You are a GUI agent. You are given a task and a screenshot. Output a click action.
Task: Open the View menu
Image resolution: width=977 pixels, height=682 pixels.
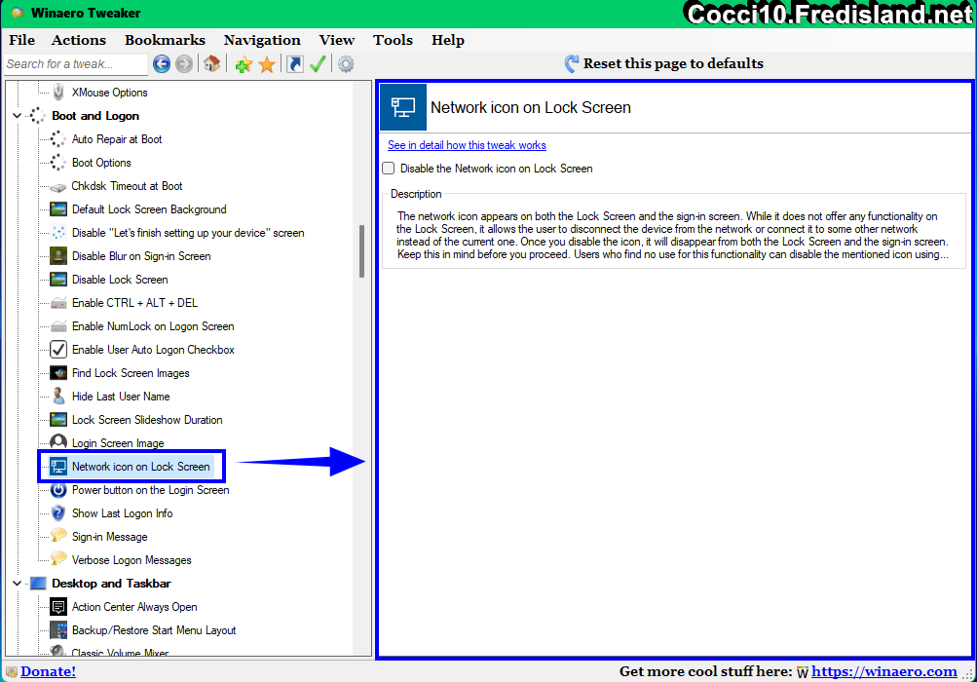click(x=336, y=40)
